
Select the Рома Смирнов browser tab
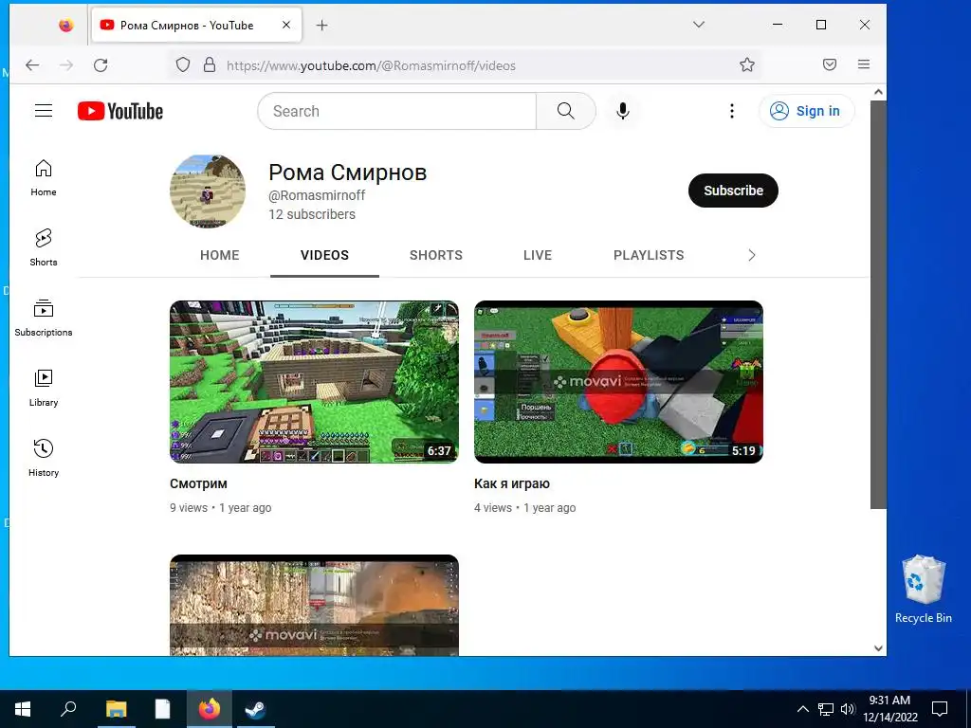pos(196,26)
